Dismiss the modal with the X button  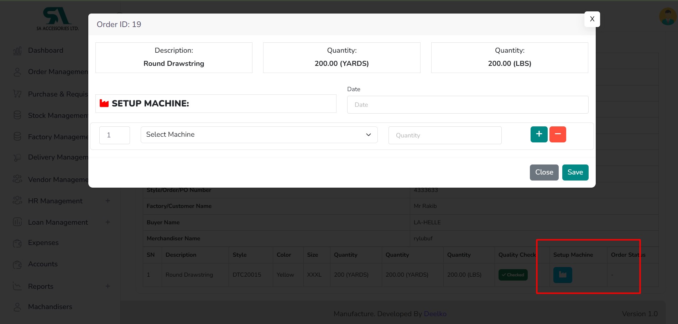592,19
